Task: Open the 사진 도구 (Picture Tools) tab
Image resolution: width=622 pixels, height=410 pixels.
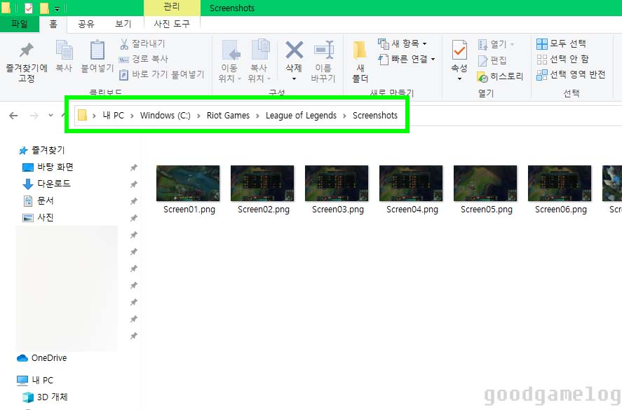Action: (173, 25)
